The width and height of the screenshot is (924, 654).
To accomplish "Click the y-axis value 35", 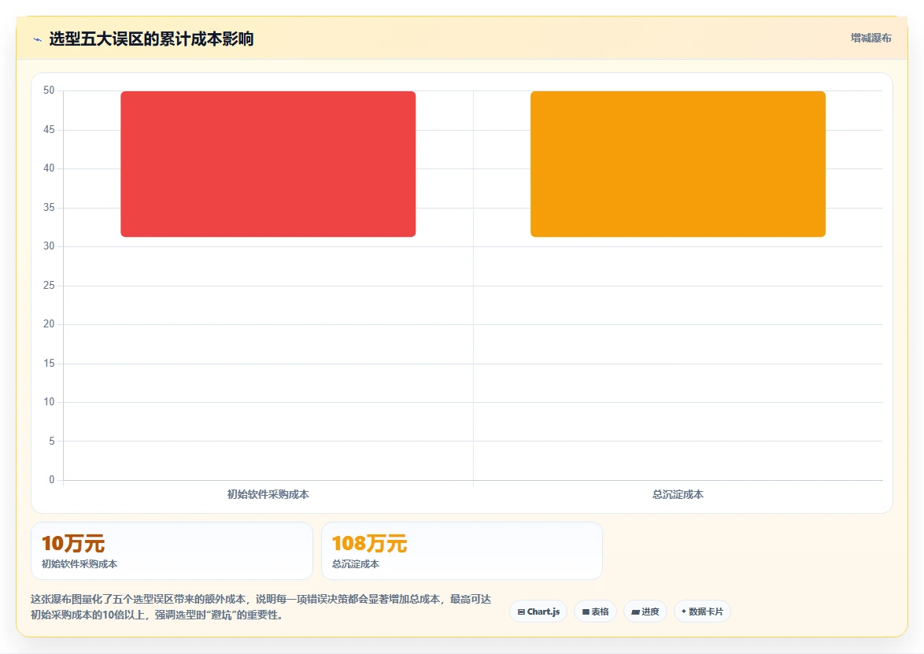I will (49, 208).
